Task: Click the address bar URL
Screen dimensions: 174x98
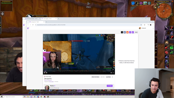Action: tap(51, 25)
